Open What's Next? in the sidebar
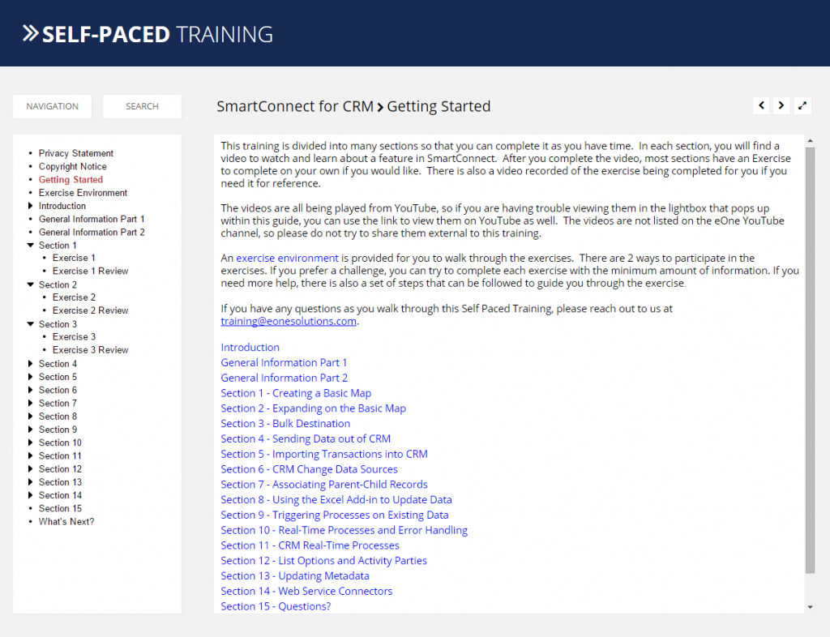This screenshot has width=830, height=637. pyautogui.click(x=66, y=522)
